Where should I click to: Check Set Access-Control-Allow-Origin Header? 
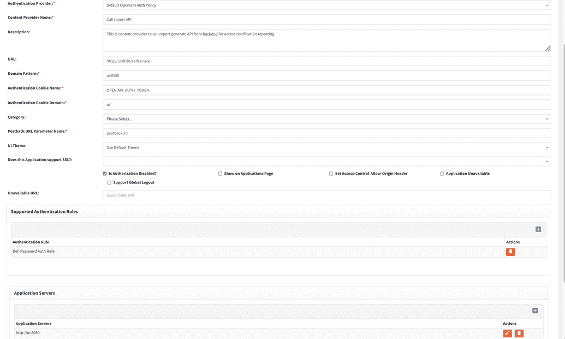coord(331,173)
